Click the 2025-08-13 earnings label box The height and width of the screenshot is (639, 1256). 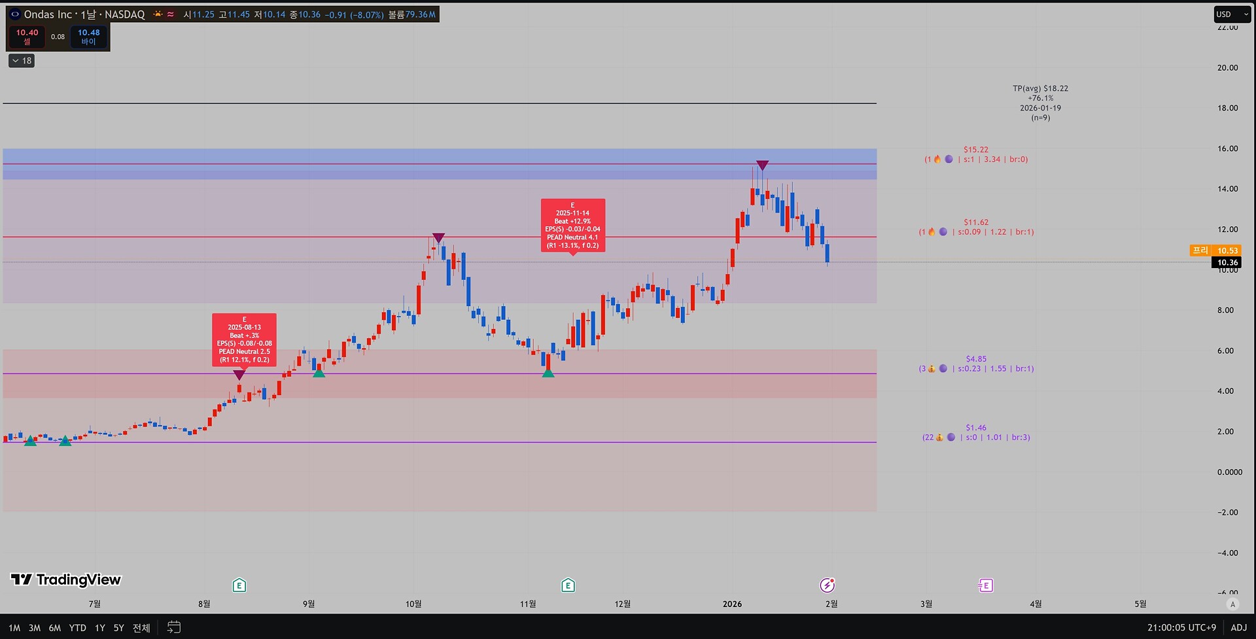[x=244, y=340]
